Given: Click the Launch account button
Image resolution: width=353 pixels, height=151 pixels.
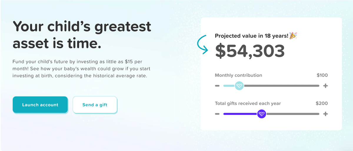Looking at the screenshot, I should pos(40,105).
